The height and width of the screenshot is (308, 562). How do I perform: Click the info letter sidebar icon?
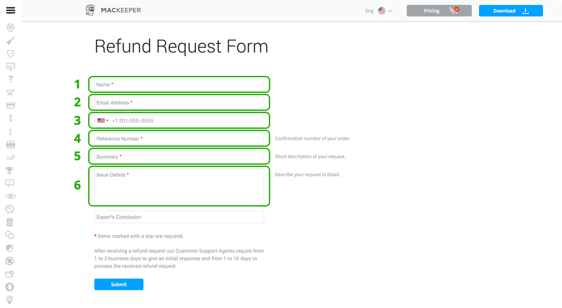point(10,132)
